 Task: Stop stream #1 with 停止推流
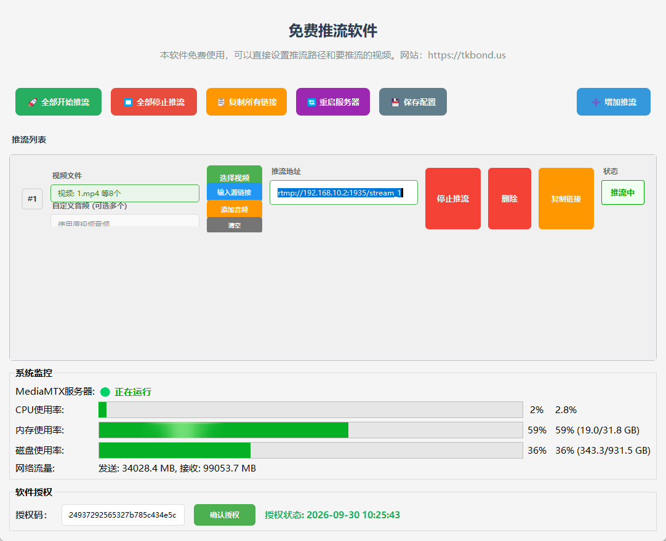[453, 199]
